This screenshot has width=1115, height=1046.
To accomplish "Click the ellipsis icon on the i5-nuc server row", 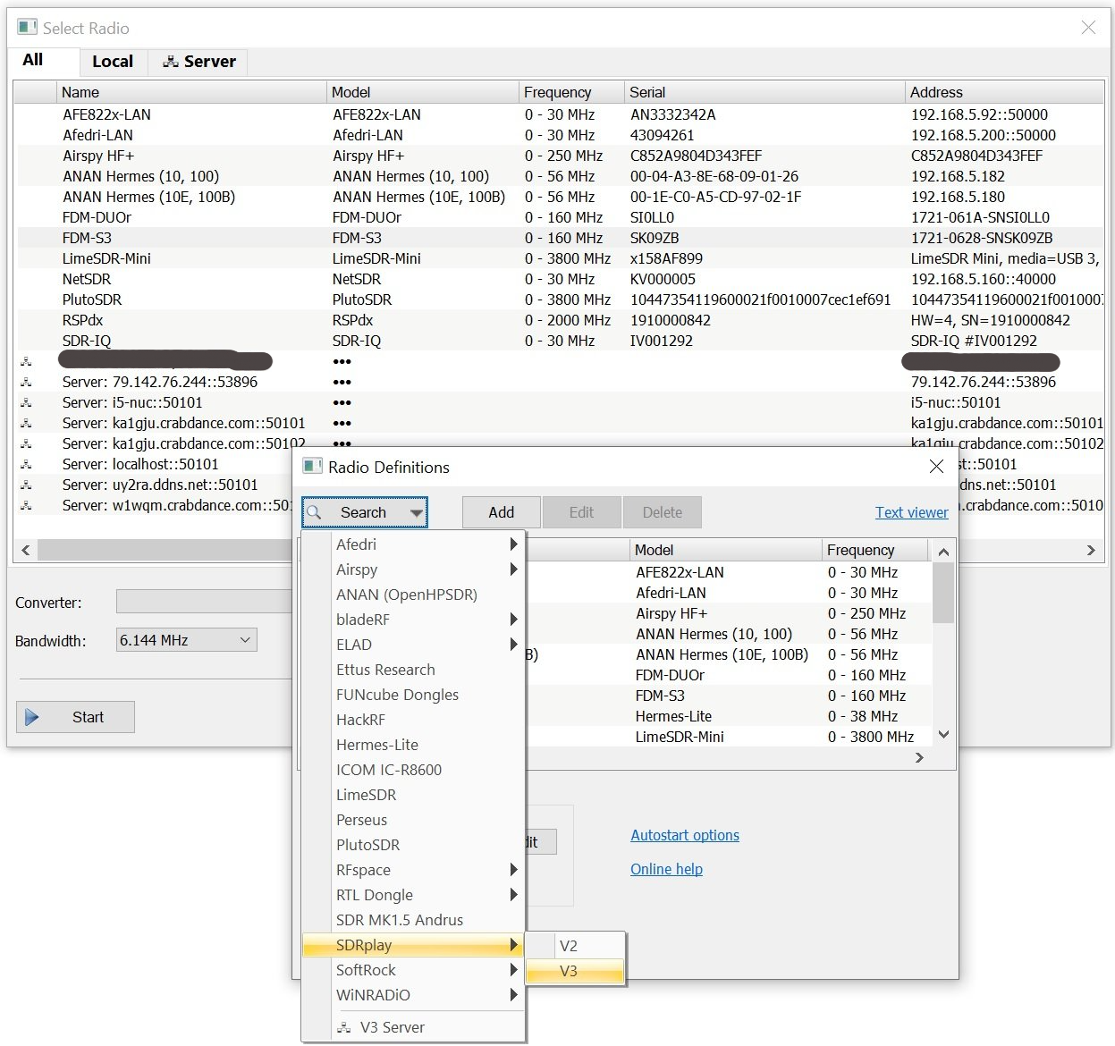I will 342,402.
